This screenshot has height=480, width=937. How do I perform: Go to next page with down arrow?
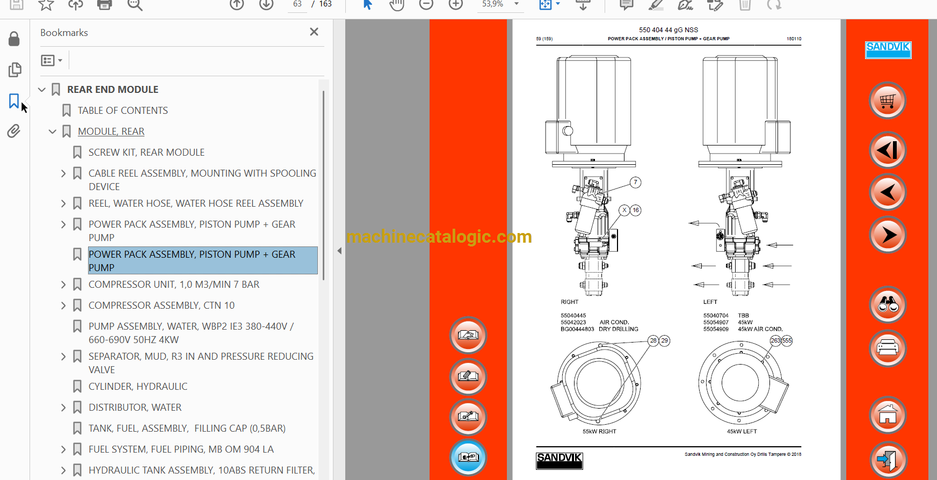tap(266, 4)
